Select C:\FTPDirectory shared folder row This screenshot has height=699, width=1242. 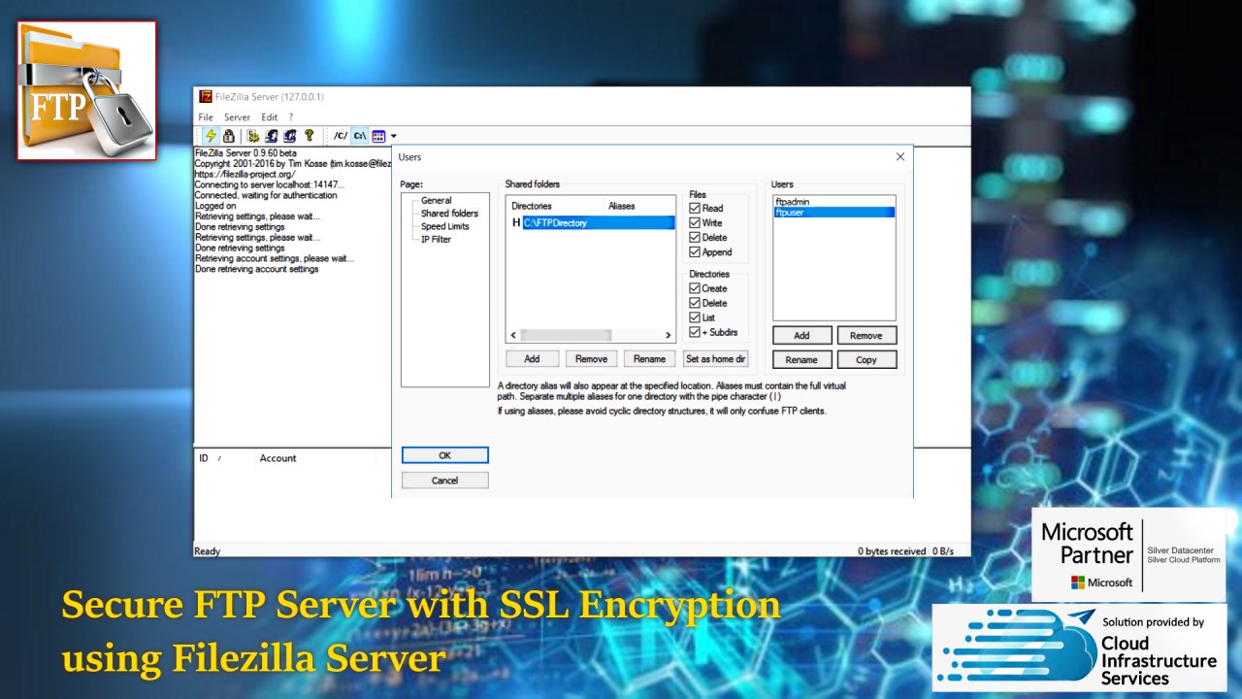click(592, 222)
